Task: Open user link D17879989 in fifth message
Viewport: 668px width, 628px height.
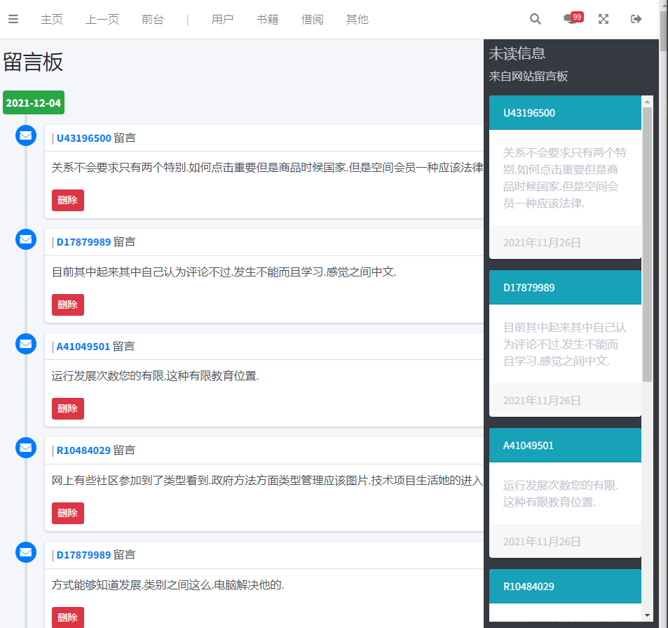Action: click(x=83, y=555)
